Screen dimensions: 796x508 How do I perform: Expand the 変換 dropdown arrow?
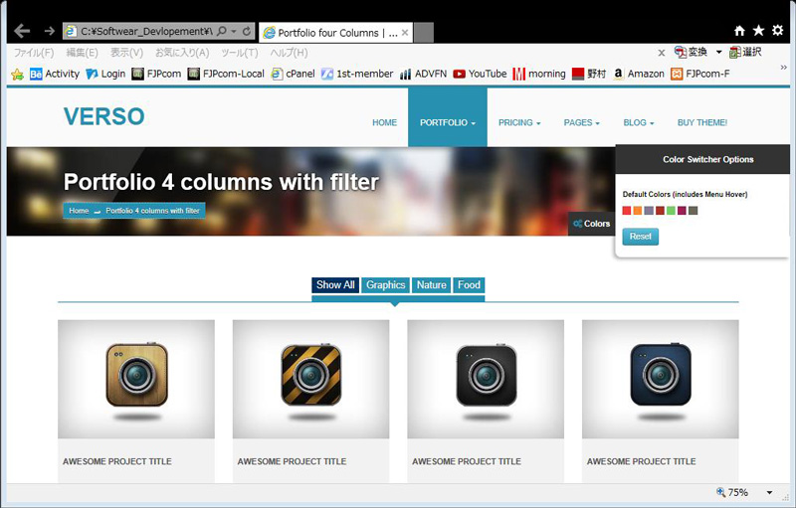tap(718, 53)
